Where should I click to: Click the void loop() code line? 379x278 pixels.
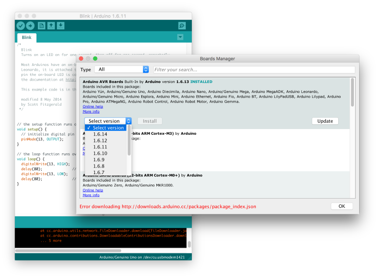[x=31, y=159]
